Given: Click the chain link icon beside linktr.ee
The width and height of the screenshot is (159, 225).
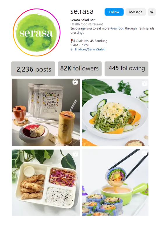Looking at the screenshot, I should [x=72, y=49].
